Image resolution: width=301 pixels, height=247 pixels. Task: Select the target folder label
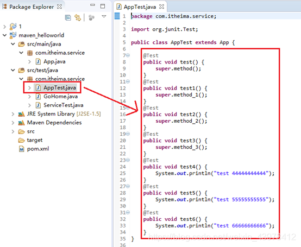pyautogui.click(x=35, y=141)
